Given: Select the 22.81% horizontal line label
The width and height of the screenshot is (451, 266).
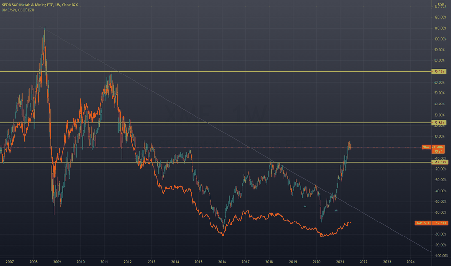Looking at the screenshot, I should (x=439, y=123).
